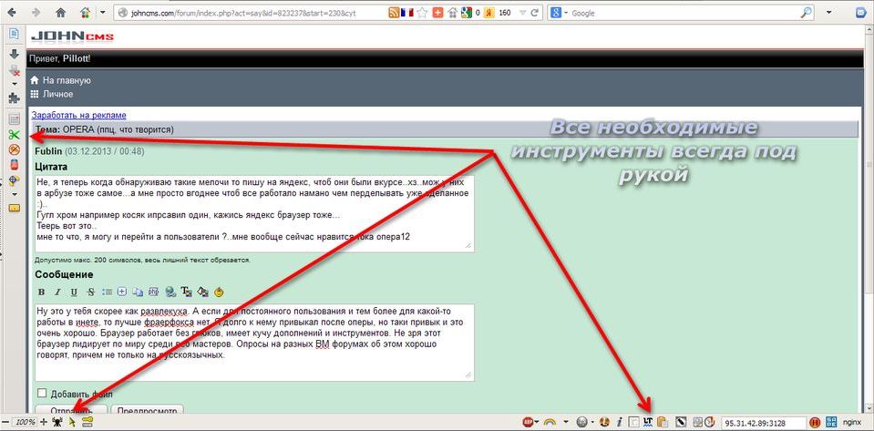Apply underline formatting in message editor
Viewport: 874px width, 431px height.
tap(74, 292)
